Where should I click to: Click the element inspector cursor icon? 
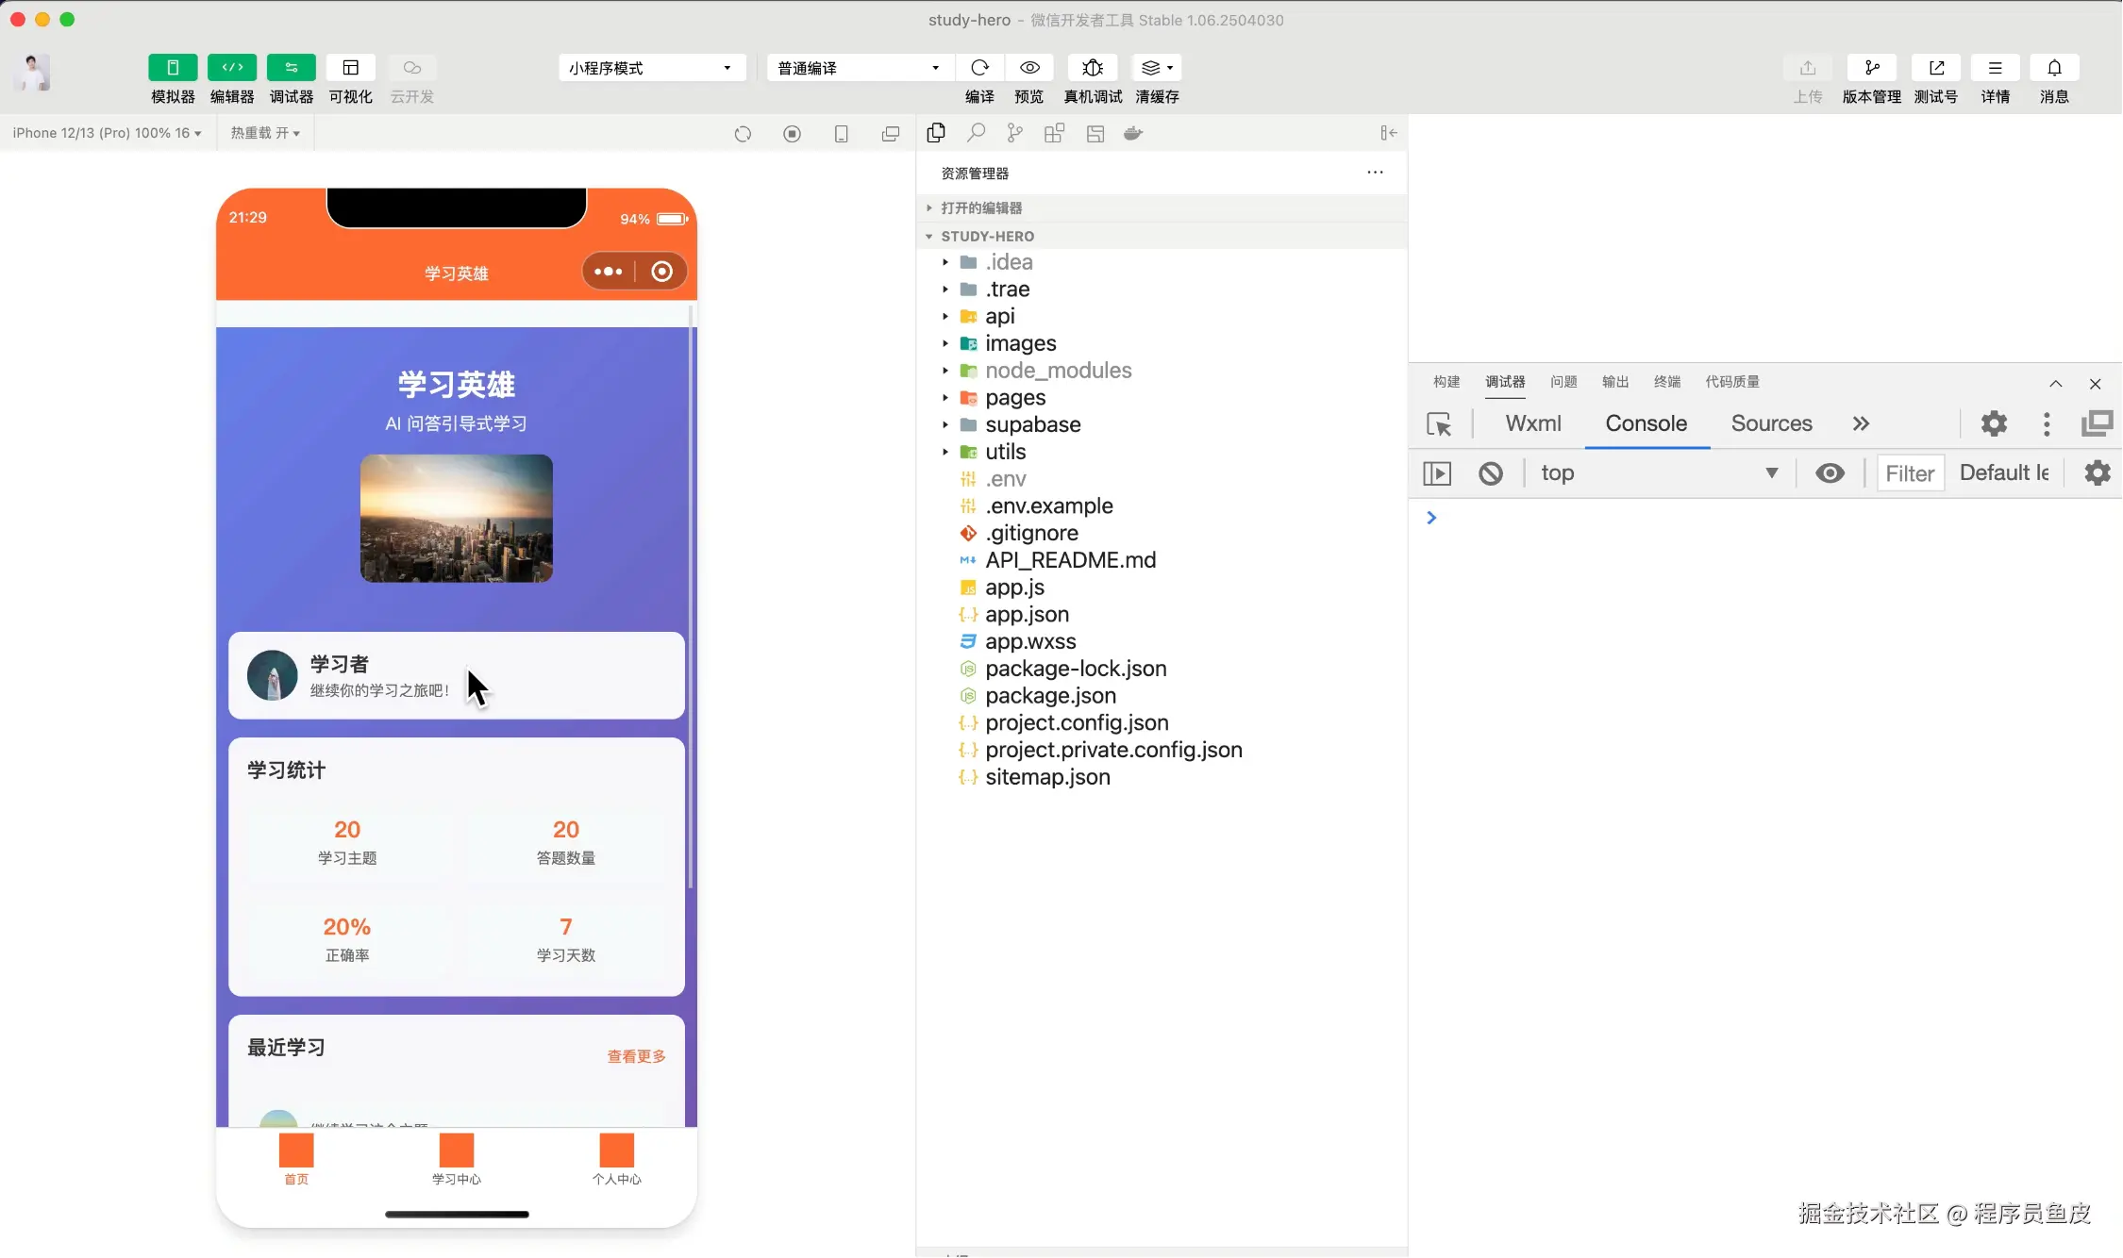[x=1439, y=424]
